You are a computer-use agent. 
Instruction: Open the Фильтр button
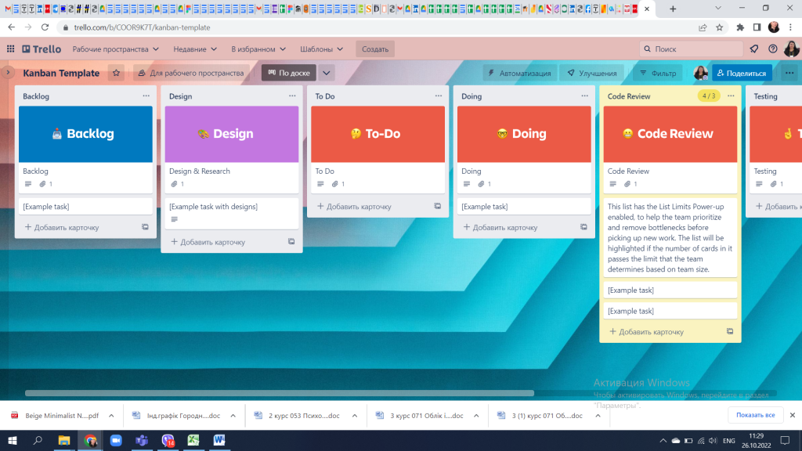pyautogui.click(x=658, y=73)
